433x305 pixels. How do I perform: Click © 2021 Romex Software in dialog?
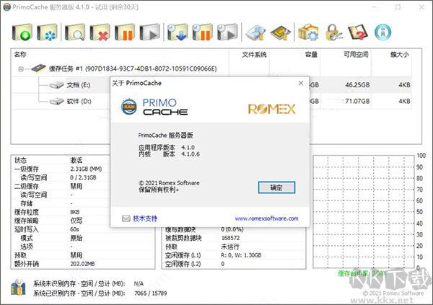coord(169,183)
